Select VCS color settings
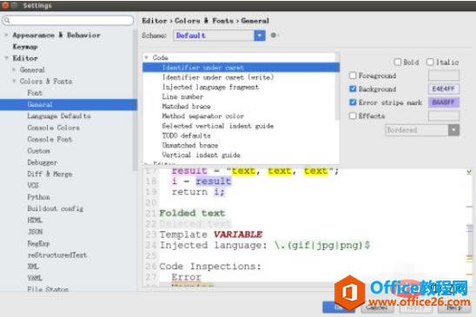Viewport: 476px width, 317px height. [33, 185]
